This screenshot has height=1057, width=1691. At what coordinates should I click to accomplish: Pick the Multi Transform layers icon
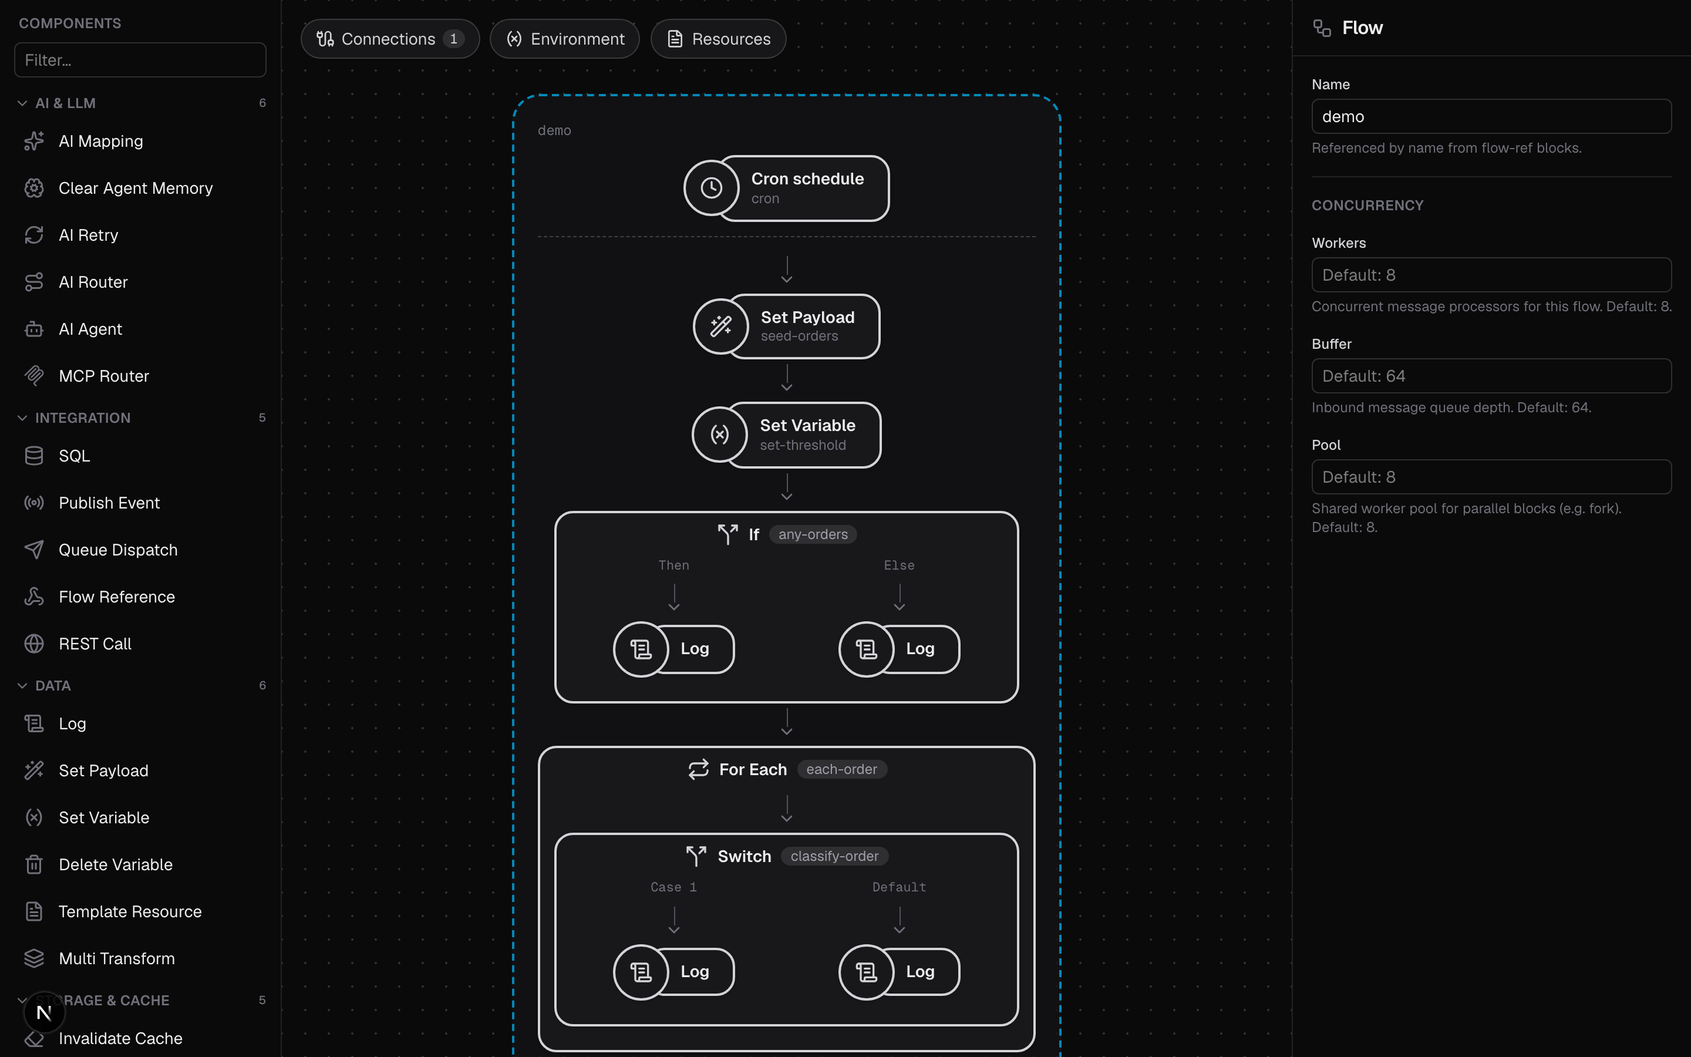pos(33,958)
